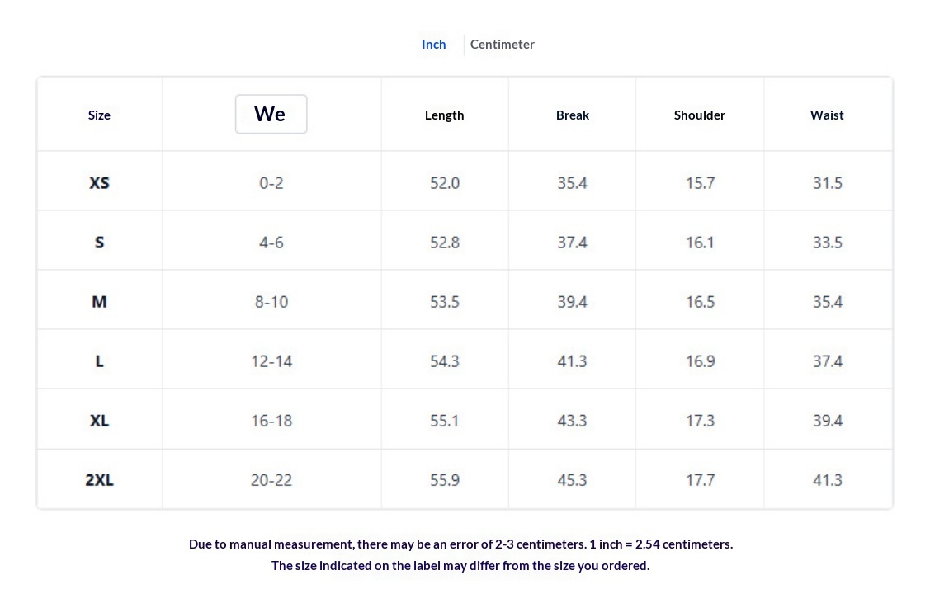Select the 2XL size row label
Image resolution: width=930 pixels, height=589 pixels.
point(99,480)
